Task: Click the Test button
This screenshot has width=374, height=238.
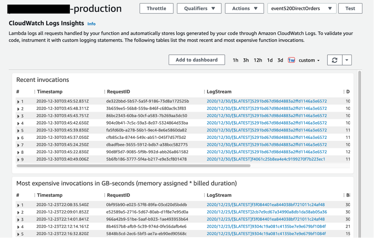Action: point(350,8)
